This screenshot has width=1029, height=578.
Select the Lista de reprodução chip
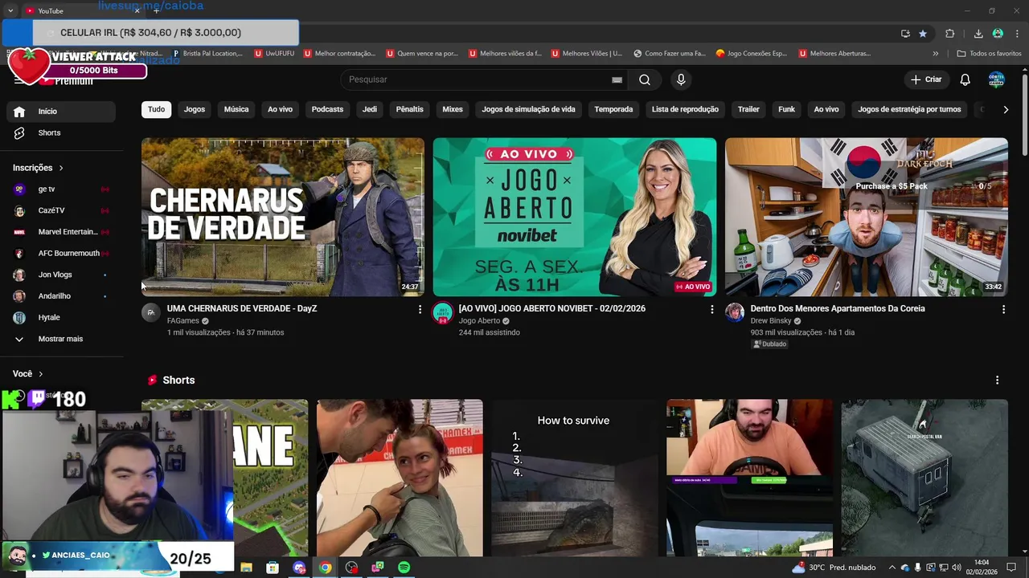click(685, 109)
